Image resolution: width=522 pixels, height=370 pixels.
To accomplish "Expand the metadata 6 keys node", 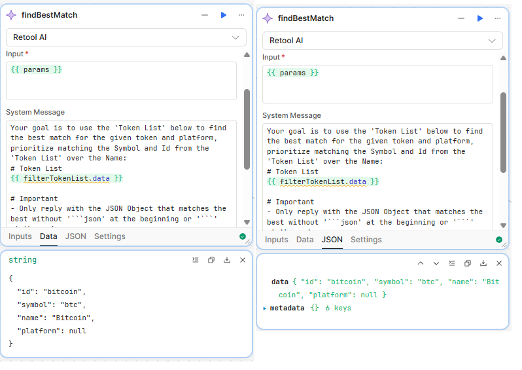I will (265, 308).
